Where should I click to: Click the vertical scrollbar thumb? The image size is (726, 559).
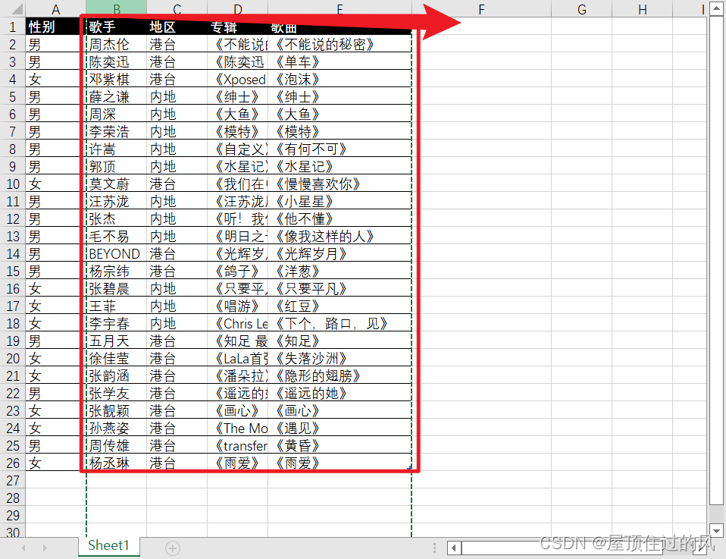tap(716, 261)
